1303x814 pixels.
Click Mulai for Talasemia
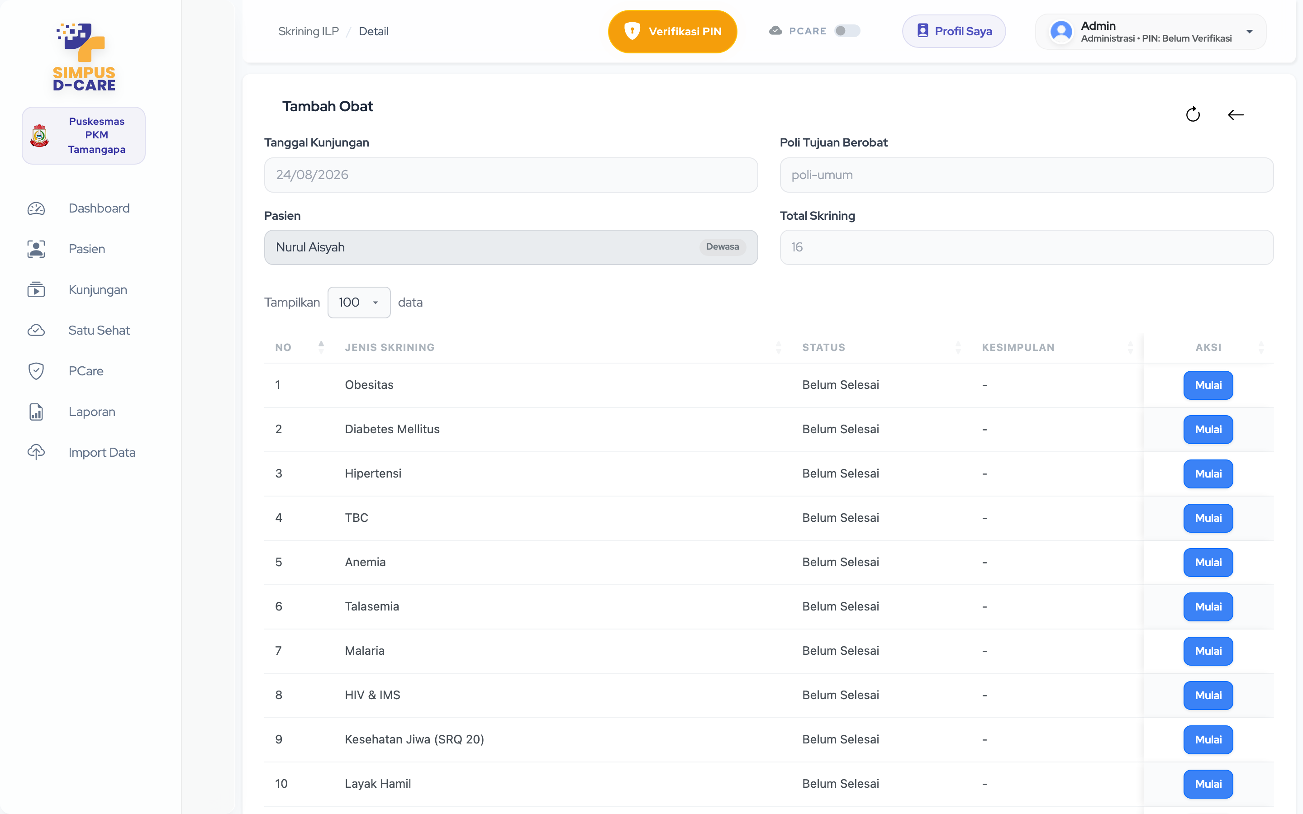pos(1208,607)
